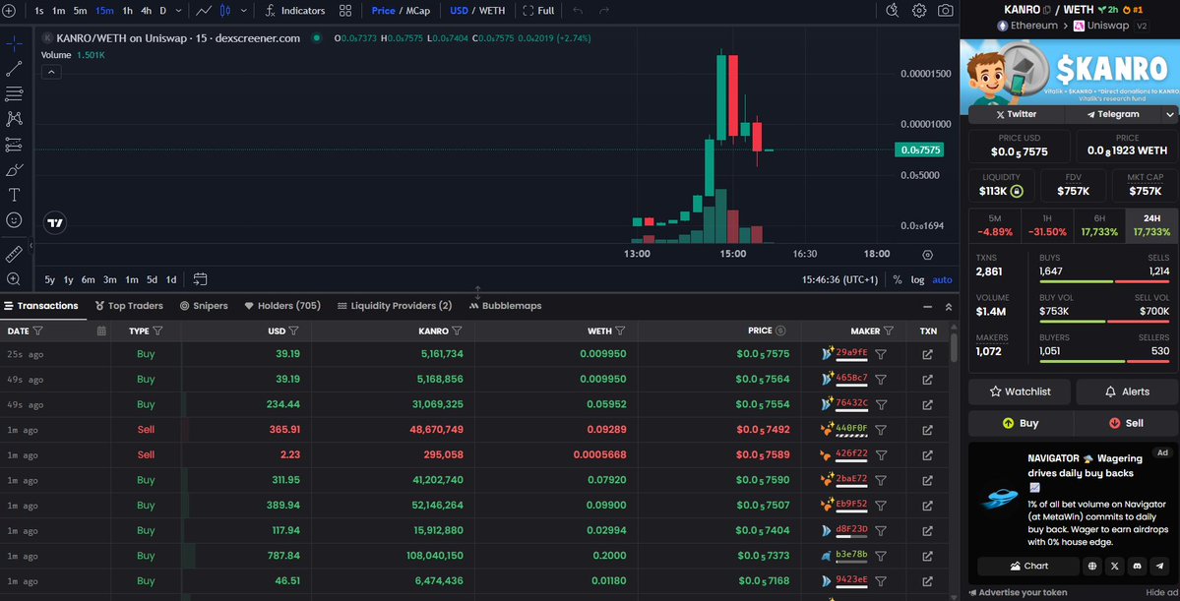Open chart settings gear
This screenshot has width=1180, height=601.
(919, 11)
